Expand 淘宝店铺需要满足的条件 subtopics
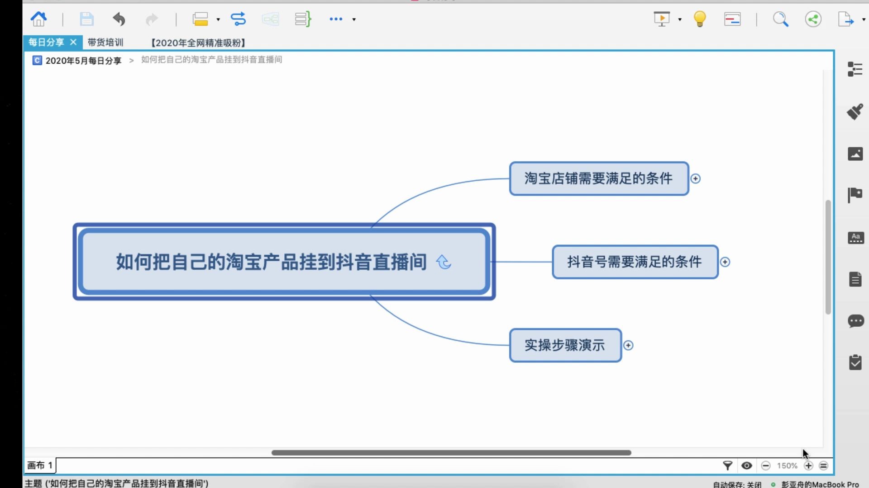869x488 pixels. click(x=696, y=179)
